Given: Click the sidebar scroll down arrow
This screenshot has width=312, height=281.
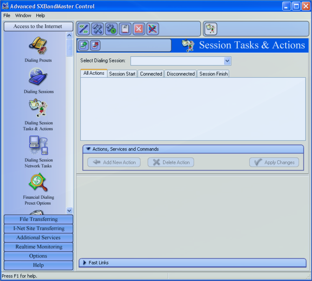Looking at the screenshot, I should point(69,210).
